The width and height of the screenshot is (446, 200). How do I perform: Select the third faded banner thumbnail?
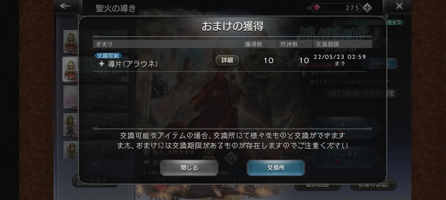[x=71, y=97]
